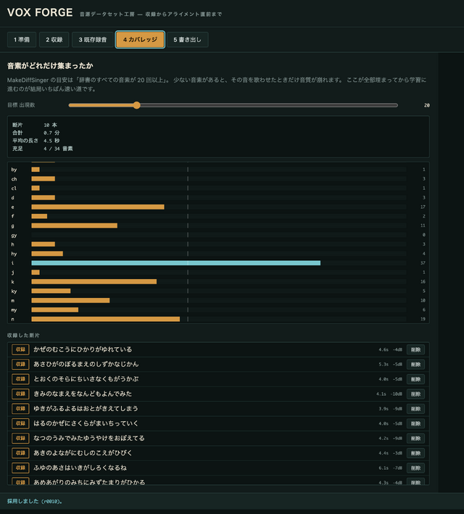464x514 pixels.
Task: Delete the きみのなまえをなんどもよんでみた clip
Action: (x=415, y=394)
